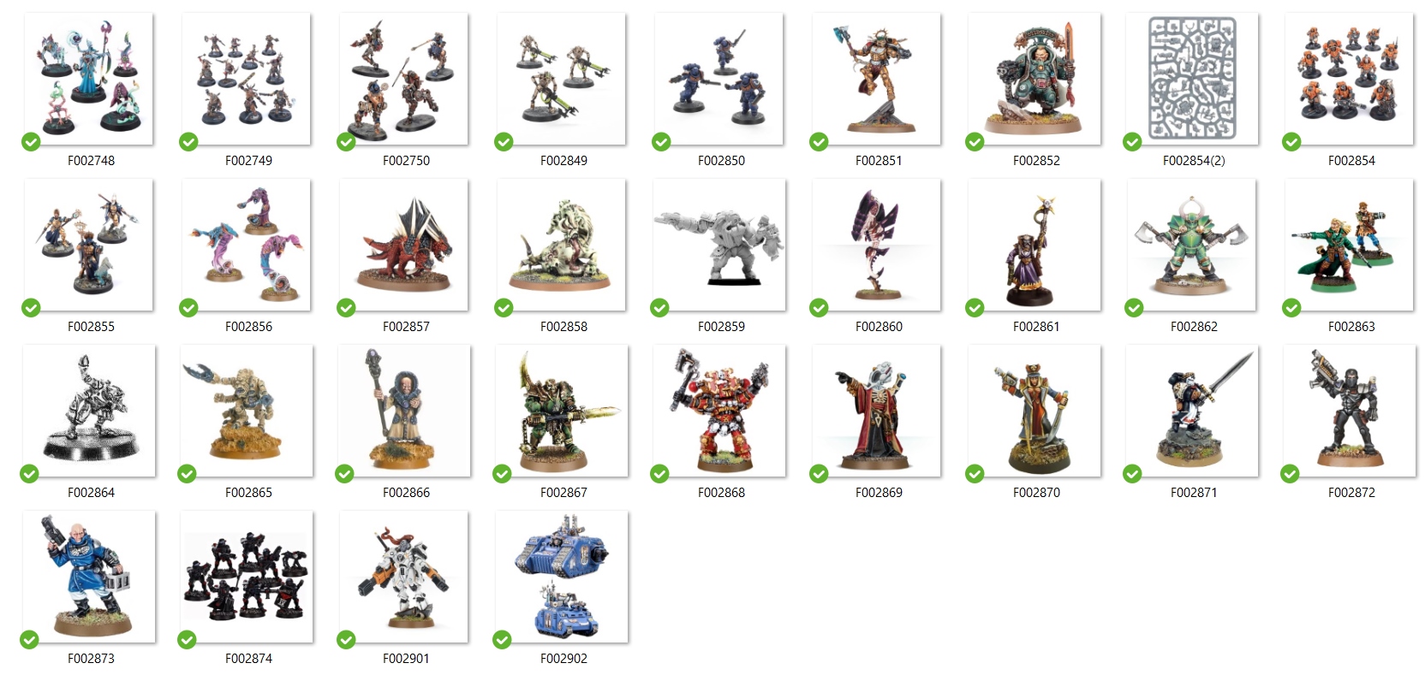This screenshot has width=1425, height=675.
Task: Select the greatsword knight thumbnail F002871
Action: pos(1192,411)
